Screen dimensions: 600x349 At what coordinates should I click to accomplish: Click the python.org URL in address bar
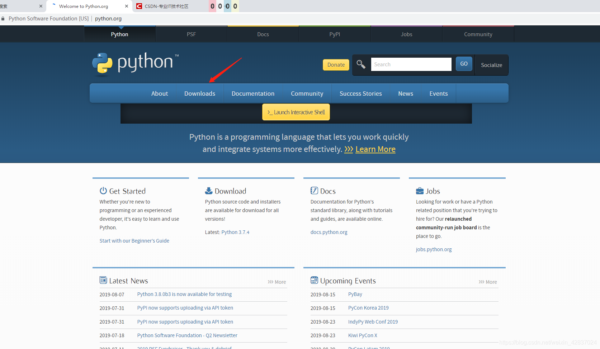click(108, 19)
